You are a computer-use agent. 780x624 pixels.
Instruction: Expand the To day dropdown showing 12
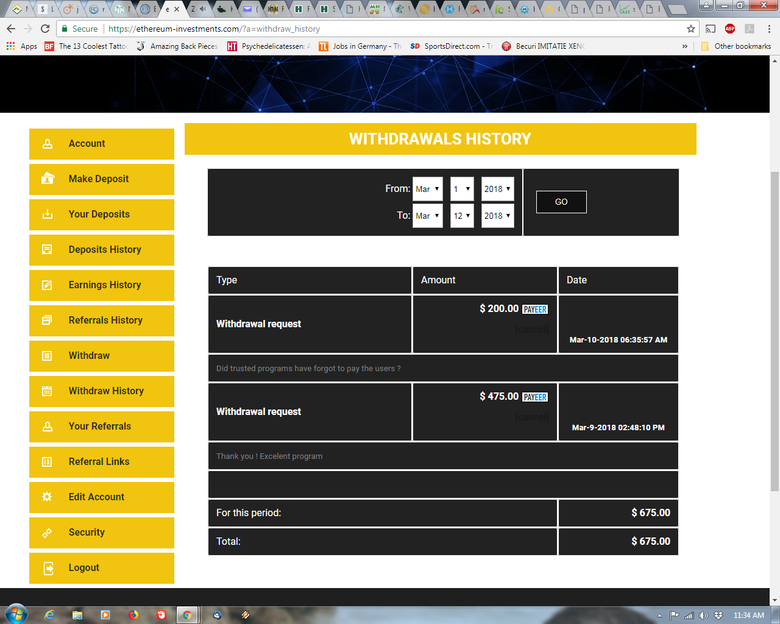[462, 216]
